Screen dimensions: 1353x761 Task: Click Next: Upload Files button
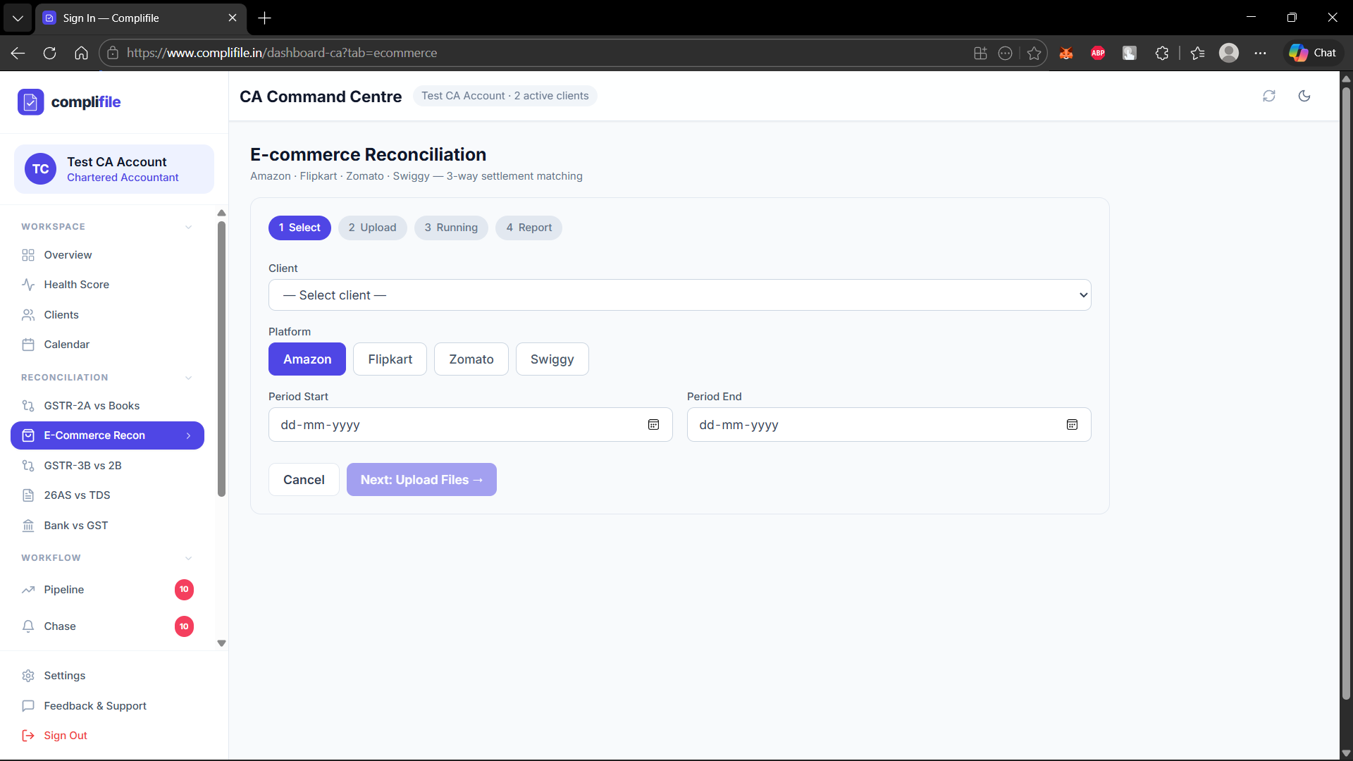[421, 480]
